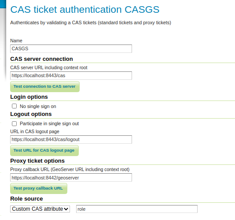Tick Participate in single sign out checkbox

(x=14, y=123)
